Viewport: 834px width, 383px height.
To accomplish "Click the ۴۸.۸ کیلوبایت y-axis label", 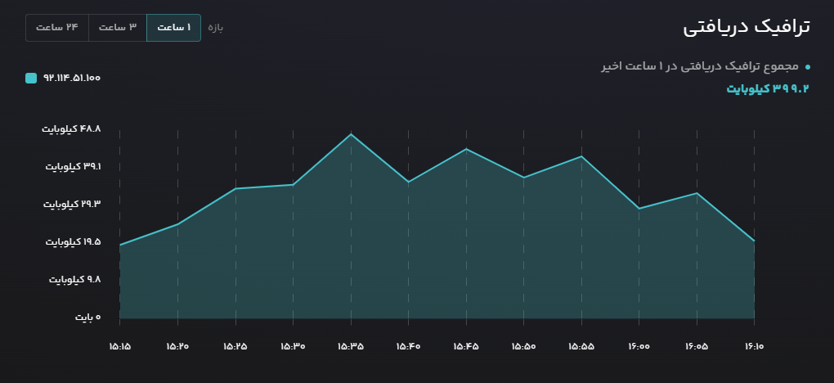I will coord(71,129).
